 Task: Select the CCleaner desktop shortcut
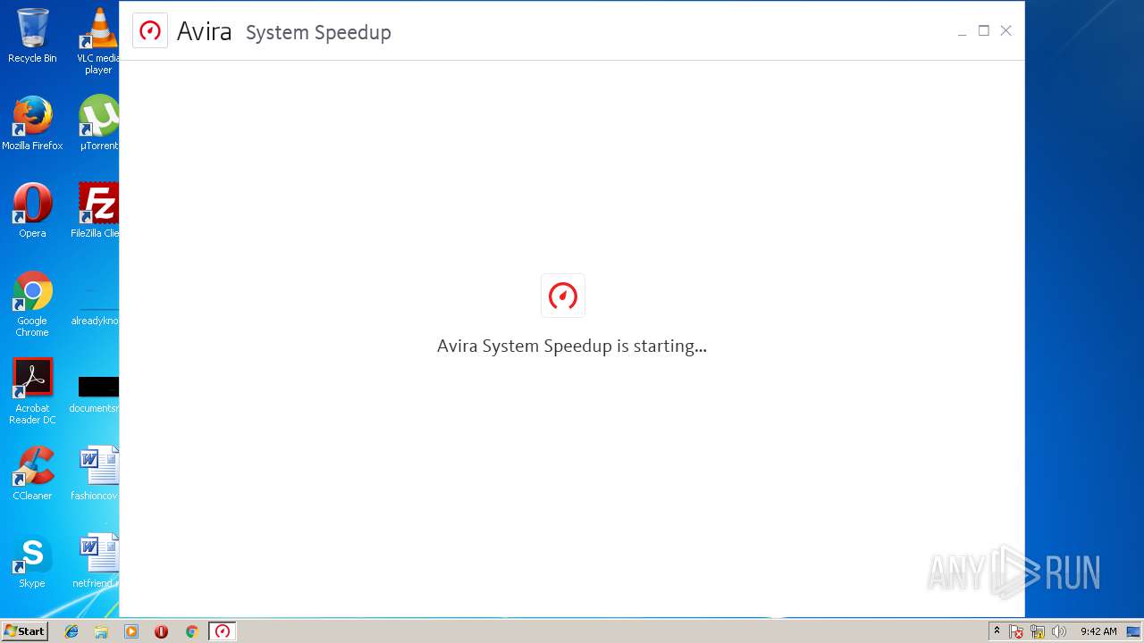[32, 473]
